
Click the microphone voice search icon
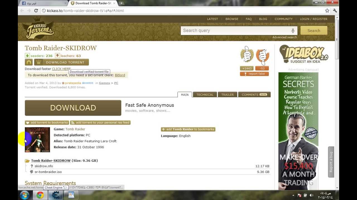(x=293, y=31)
